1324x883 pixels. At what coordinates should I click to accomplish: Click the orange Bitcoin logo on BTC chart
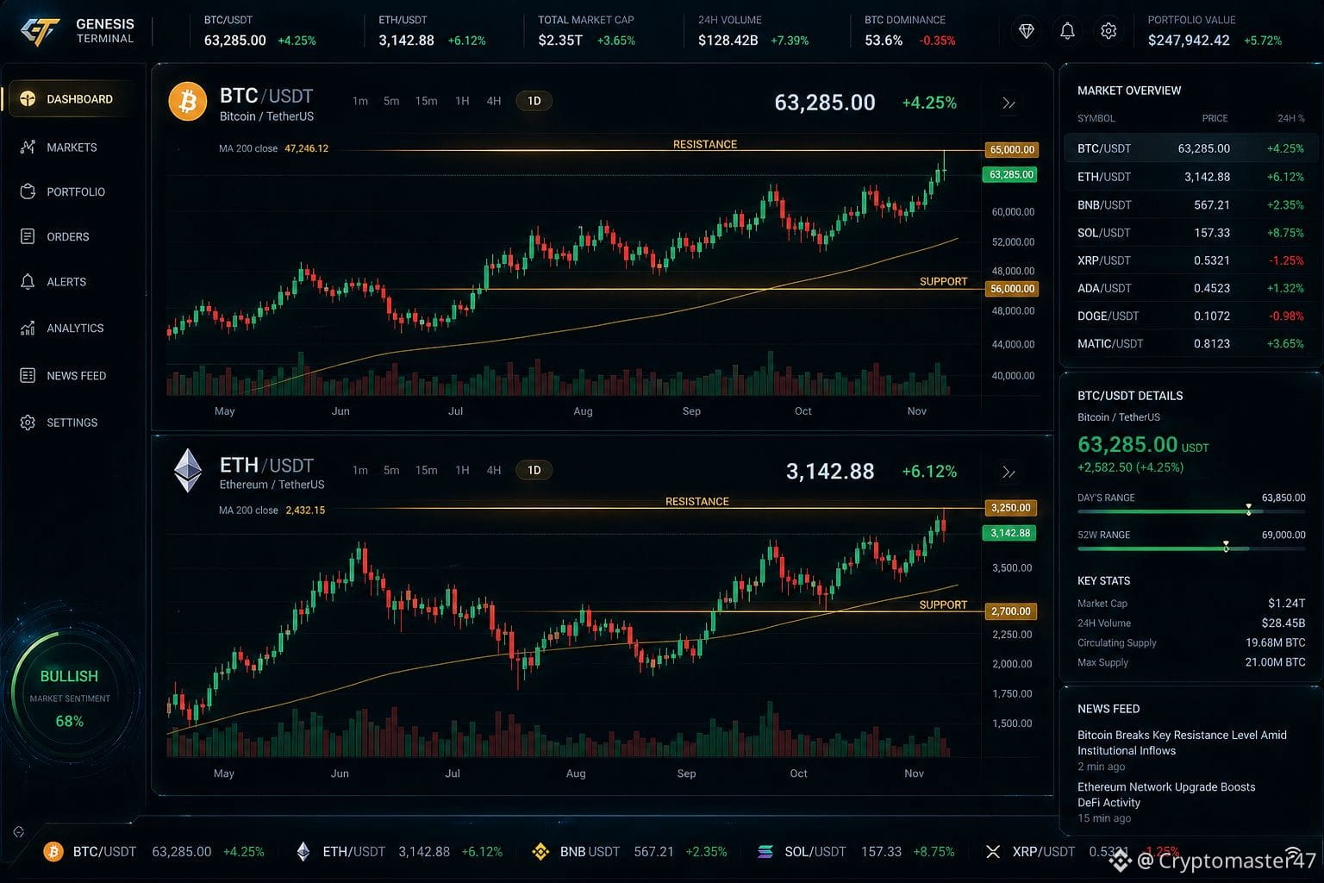tap(188, 103)
